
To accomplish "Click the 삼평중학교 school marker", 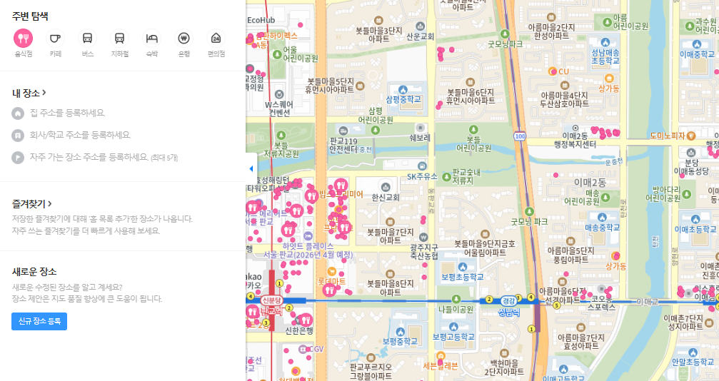I will (403, 90).
